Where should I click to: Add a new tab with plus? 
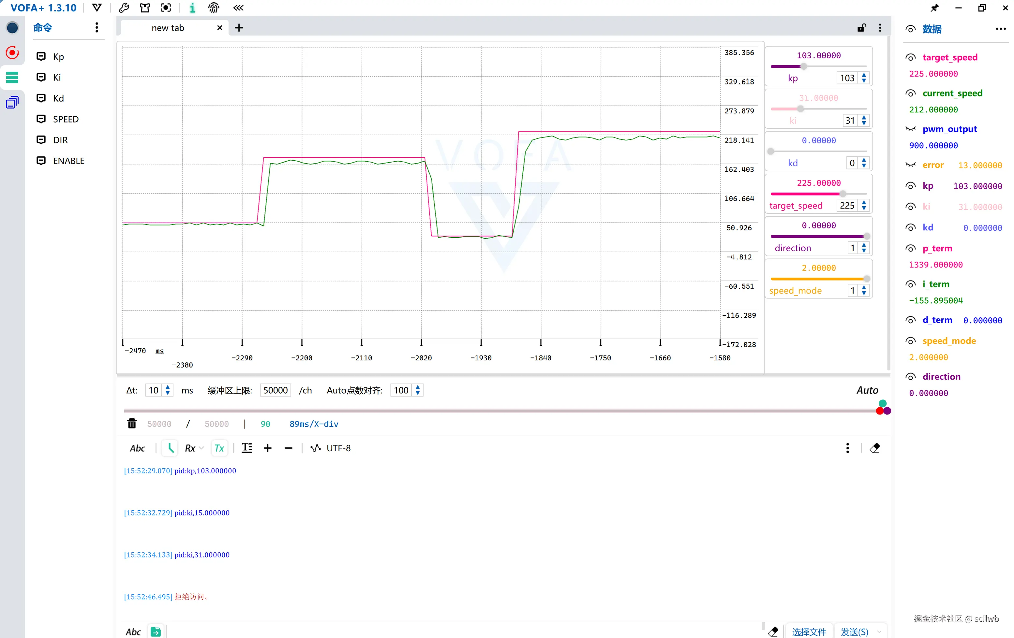pos(239,28)
